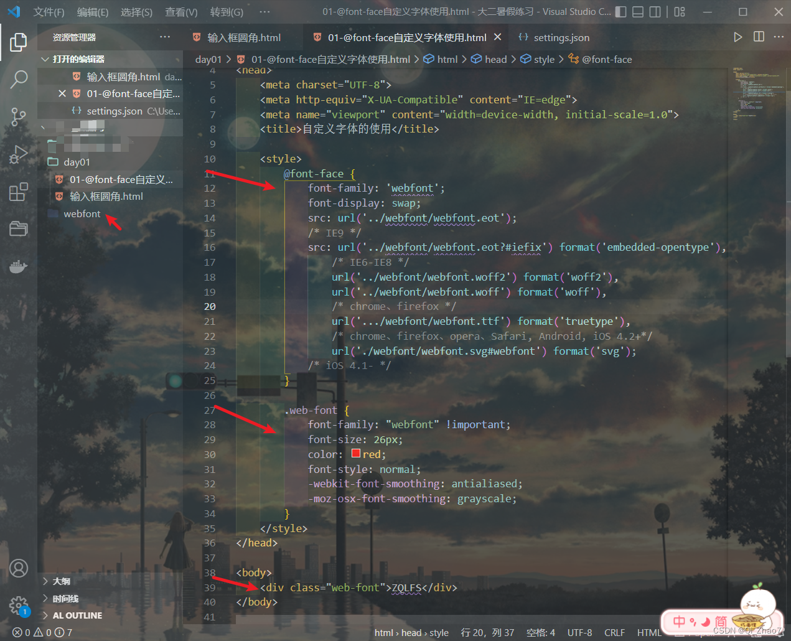
Task: Click the HTML language mode status item
Action: tap(648, 632)
